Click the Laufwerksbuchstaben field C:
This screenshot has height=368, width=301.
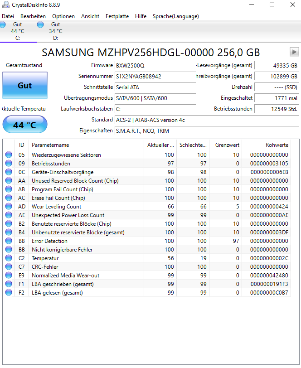click(155, 109)
